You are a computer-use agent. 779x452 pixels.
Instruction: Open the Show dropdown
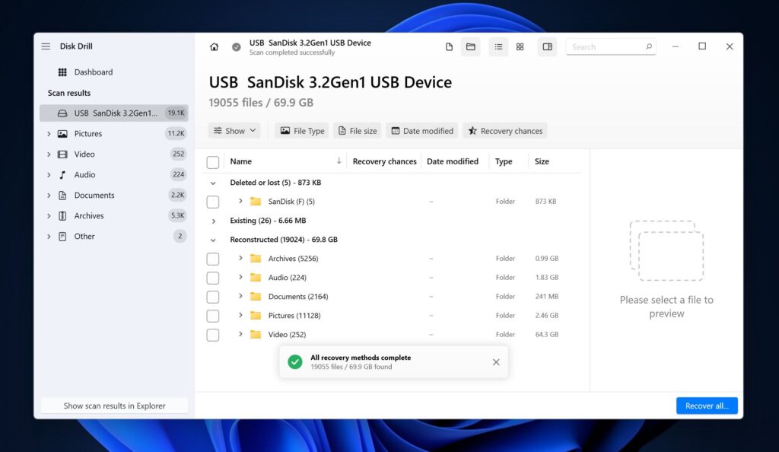tap(234, 130)
